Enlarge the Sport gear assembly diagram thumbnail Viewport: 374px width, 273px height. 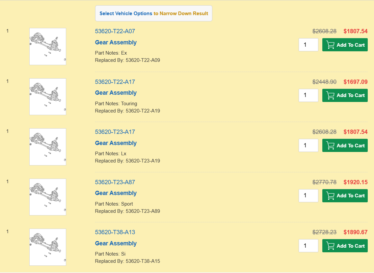tap(48, 197)
